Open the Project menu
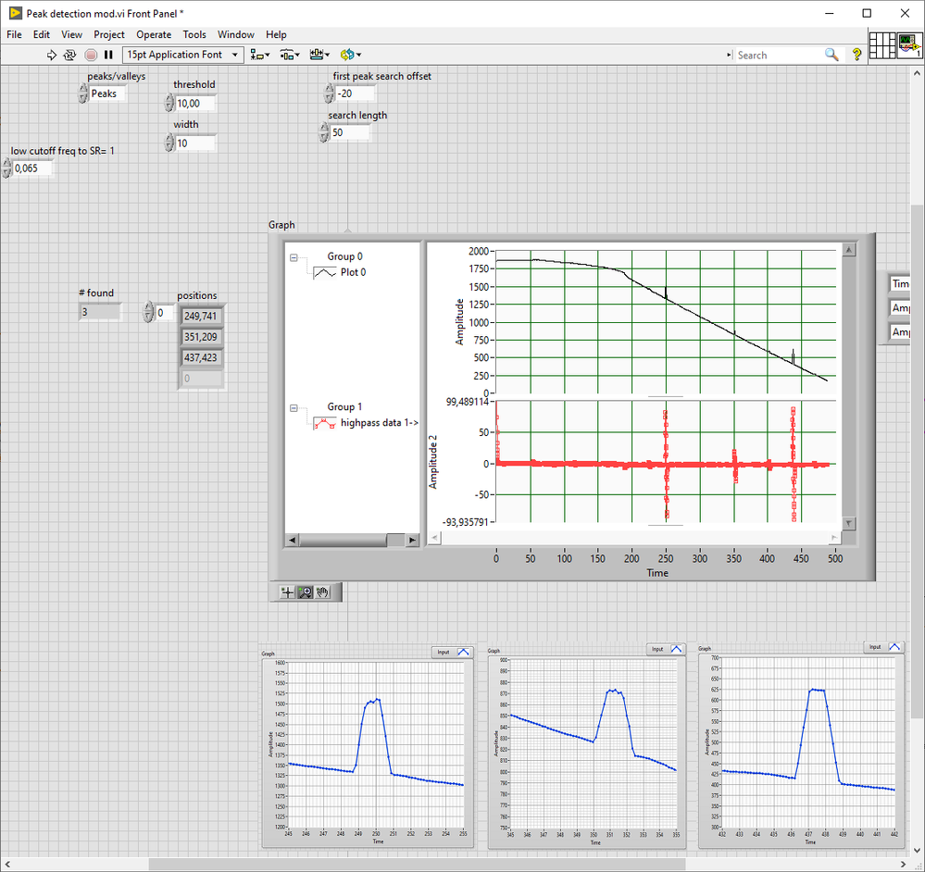This screenshot has height=872, width=925. coord(109,35)
